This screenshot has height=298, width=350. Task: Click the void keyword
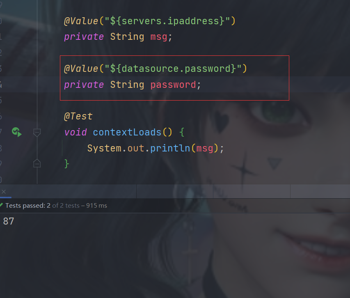(x=75, y=132)
